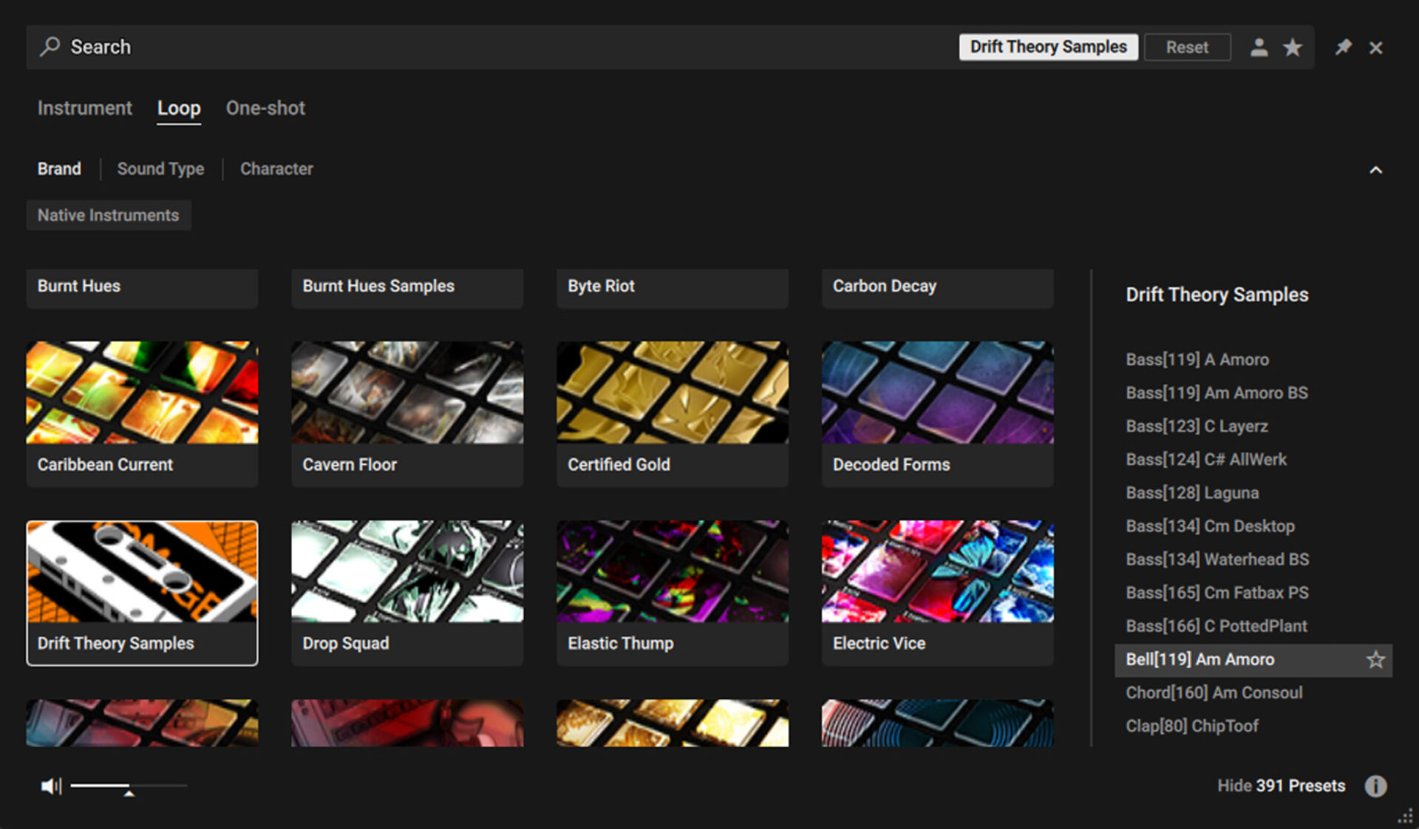This screenshot has width=1419, height=829.
Task: Click the user presets icon near Reset
Action: pos(1259,47)
